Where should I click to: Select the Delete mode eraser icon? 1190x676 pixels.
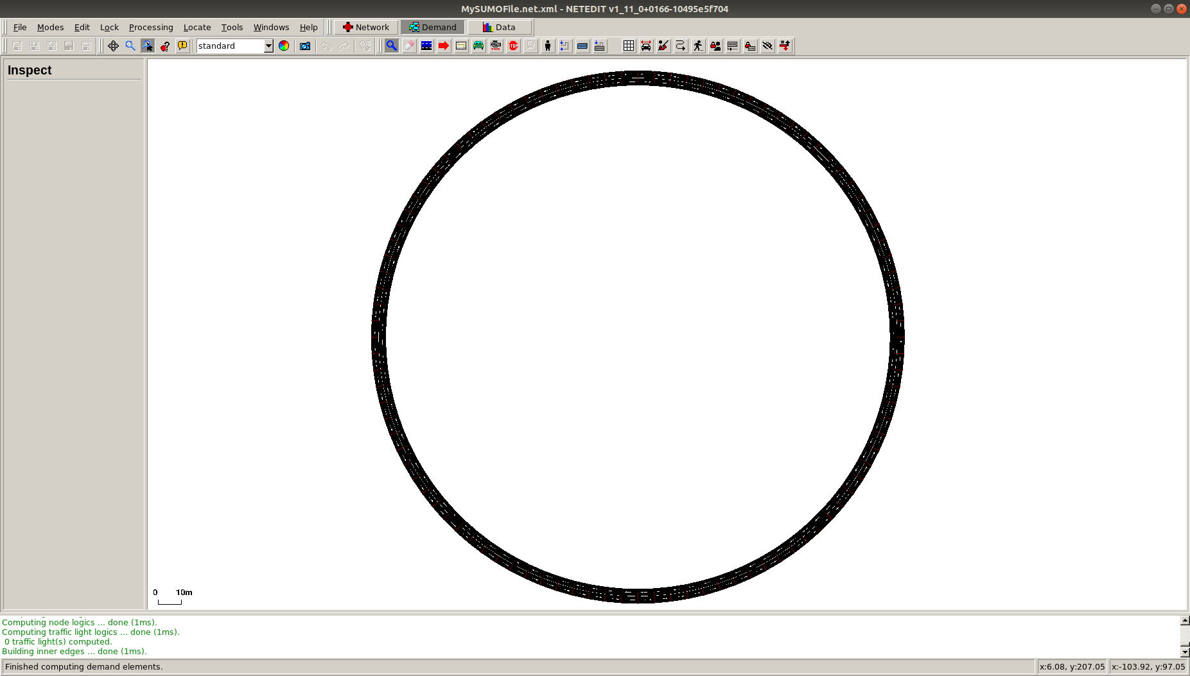pos(409,46)
